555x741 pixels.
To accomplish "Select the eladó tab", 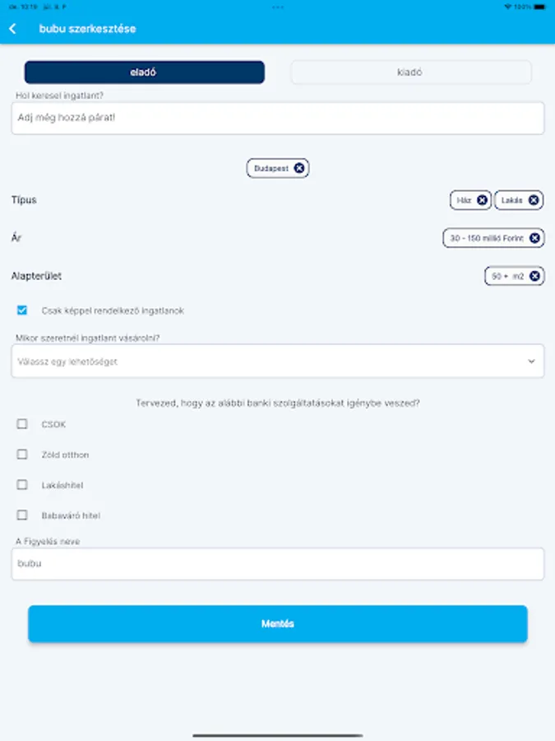I will pyautogui.click(x=144, y=72).
